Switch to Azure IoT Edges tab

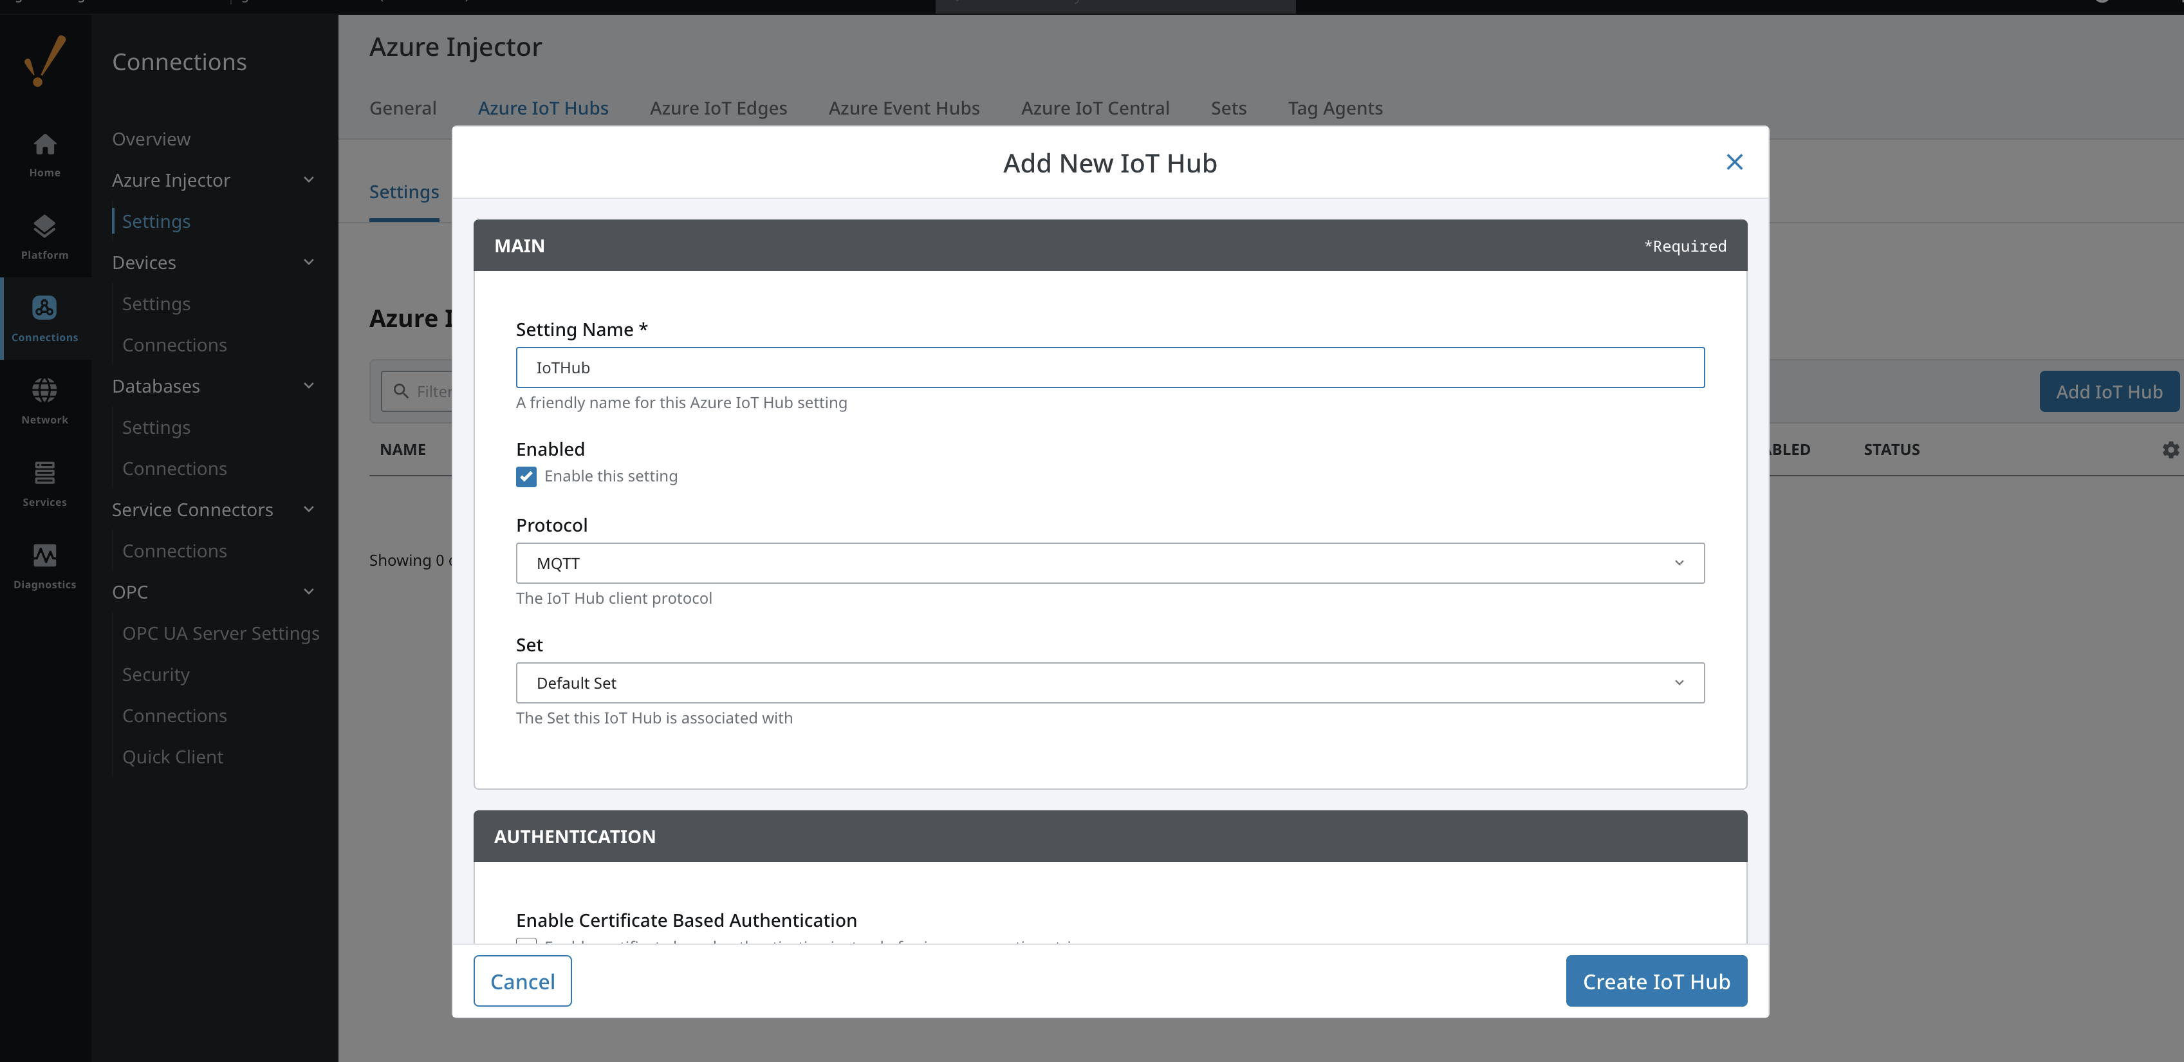tap(717, 109)
